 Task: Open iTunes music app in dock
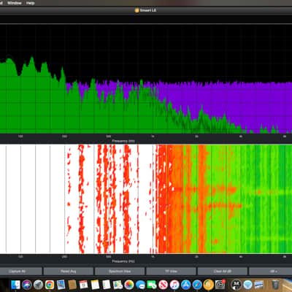174,284
